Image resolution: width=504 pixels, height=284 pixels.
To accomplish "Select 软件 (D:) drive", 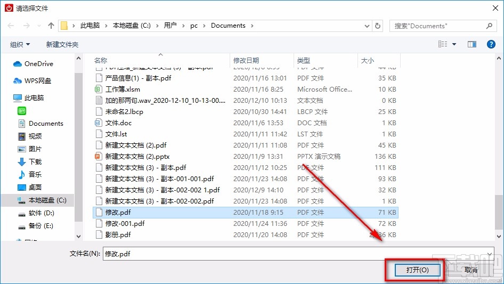I will pyautogui.click(x=36, y=213).
